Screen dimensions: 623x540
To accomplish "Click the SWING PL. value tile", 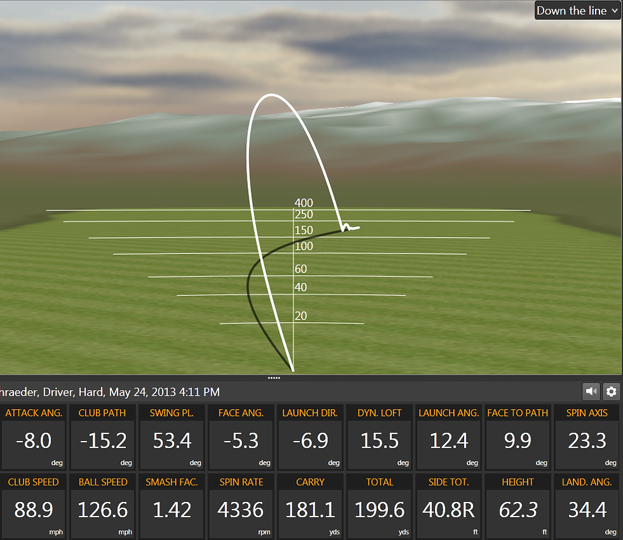I will click(172, 437).
